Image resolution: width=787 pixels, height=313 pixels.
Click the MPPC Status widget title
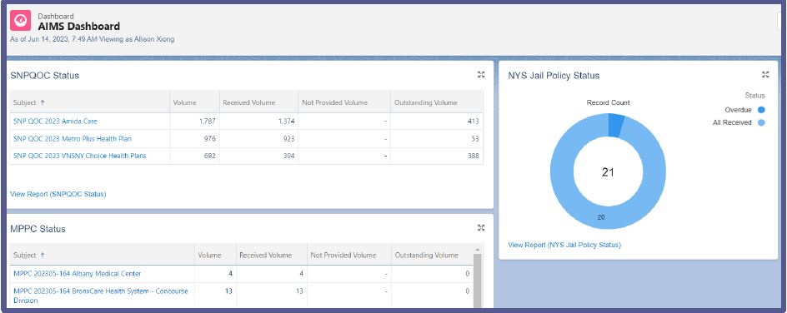[38, 229]
